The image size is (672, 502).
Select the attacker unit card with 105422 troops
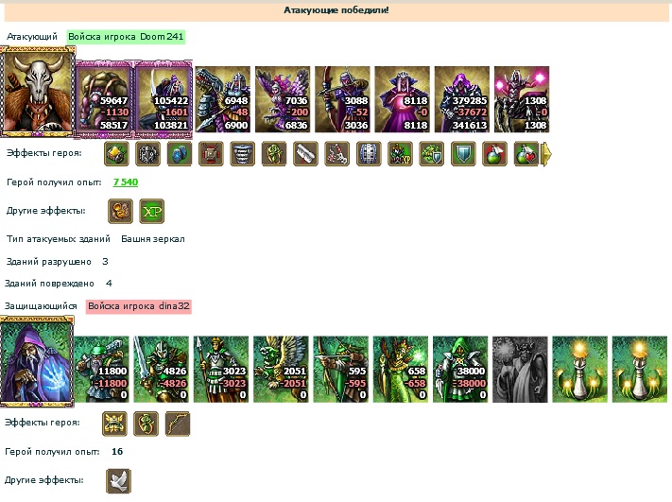coord(164,99)
